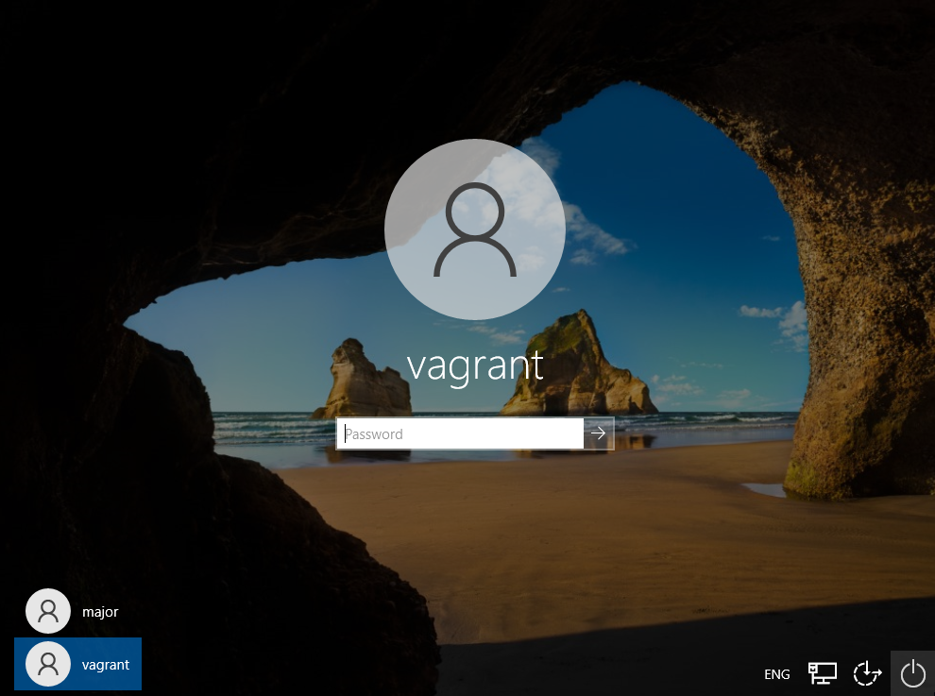The image size is (935, 696).
Task: Click the left sea rock in wallpaper
Action: click(364, 382)
